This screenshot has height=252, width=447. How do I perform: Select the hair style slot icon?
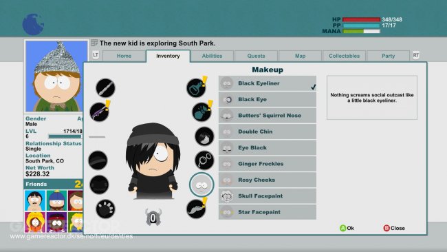(x=204, y=136)
